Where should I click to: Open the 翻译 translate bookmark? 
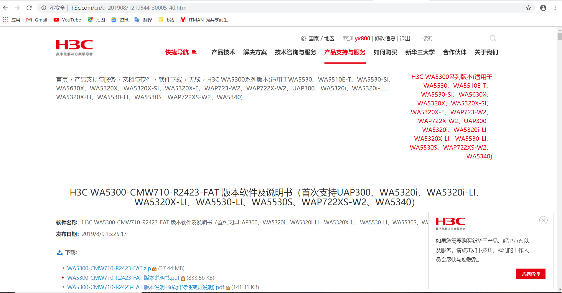[143, 20]
